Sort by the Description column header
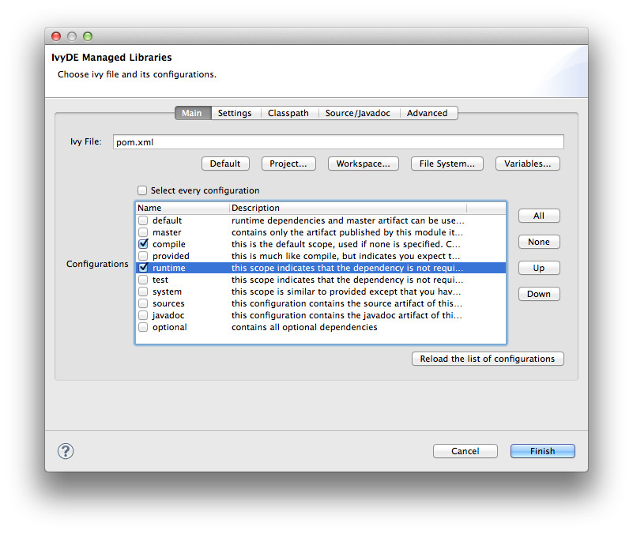 coord(348,208)
